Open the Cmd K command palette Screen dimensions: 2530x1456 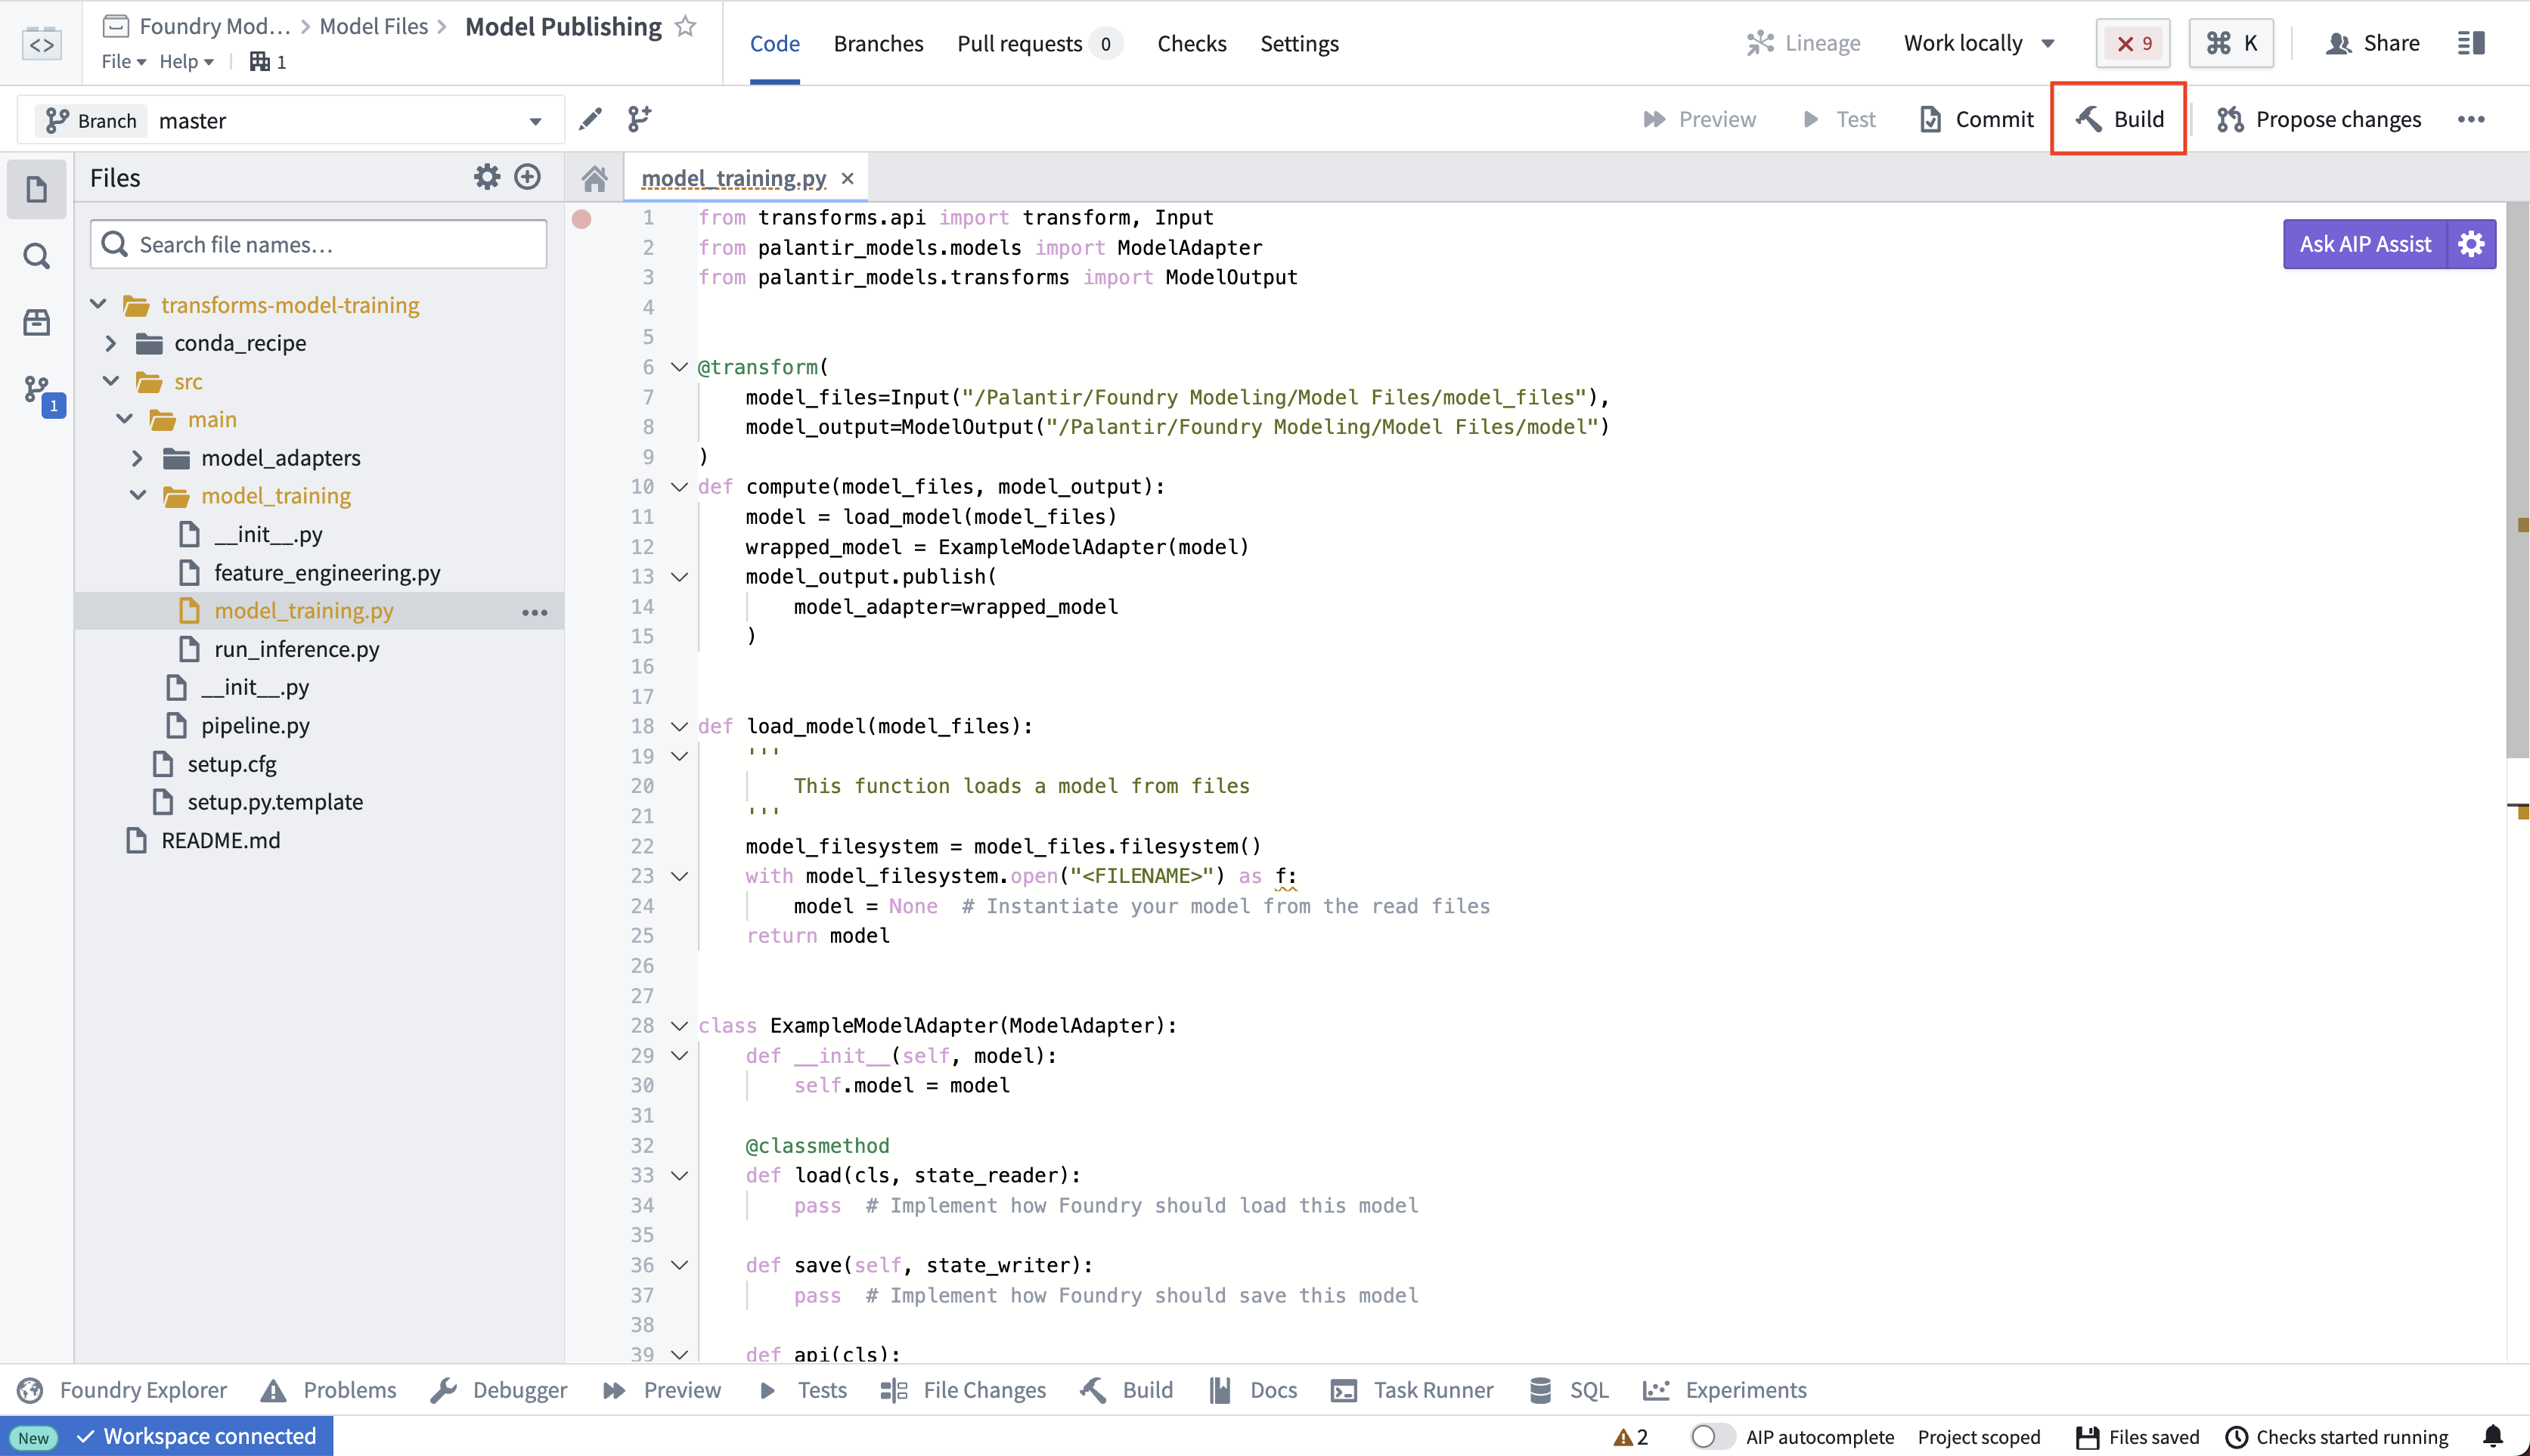click(2231, 43)
